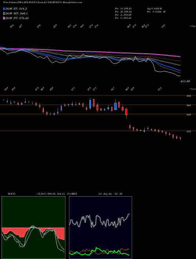Screen dimensions: 196x259
Task: Click inside the MACD histogram panel
Action: [x=33, y=228]
